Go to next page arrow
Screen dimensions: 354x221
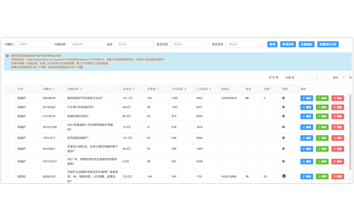(325, 78)
